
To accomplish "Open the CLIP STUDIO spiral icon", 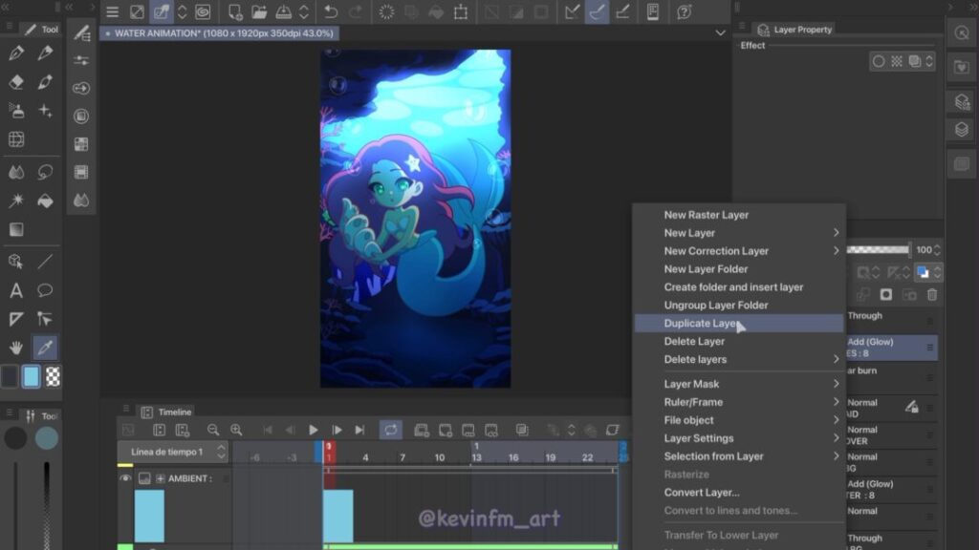I will [x=203, y=11].
